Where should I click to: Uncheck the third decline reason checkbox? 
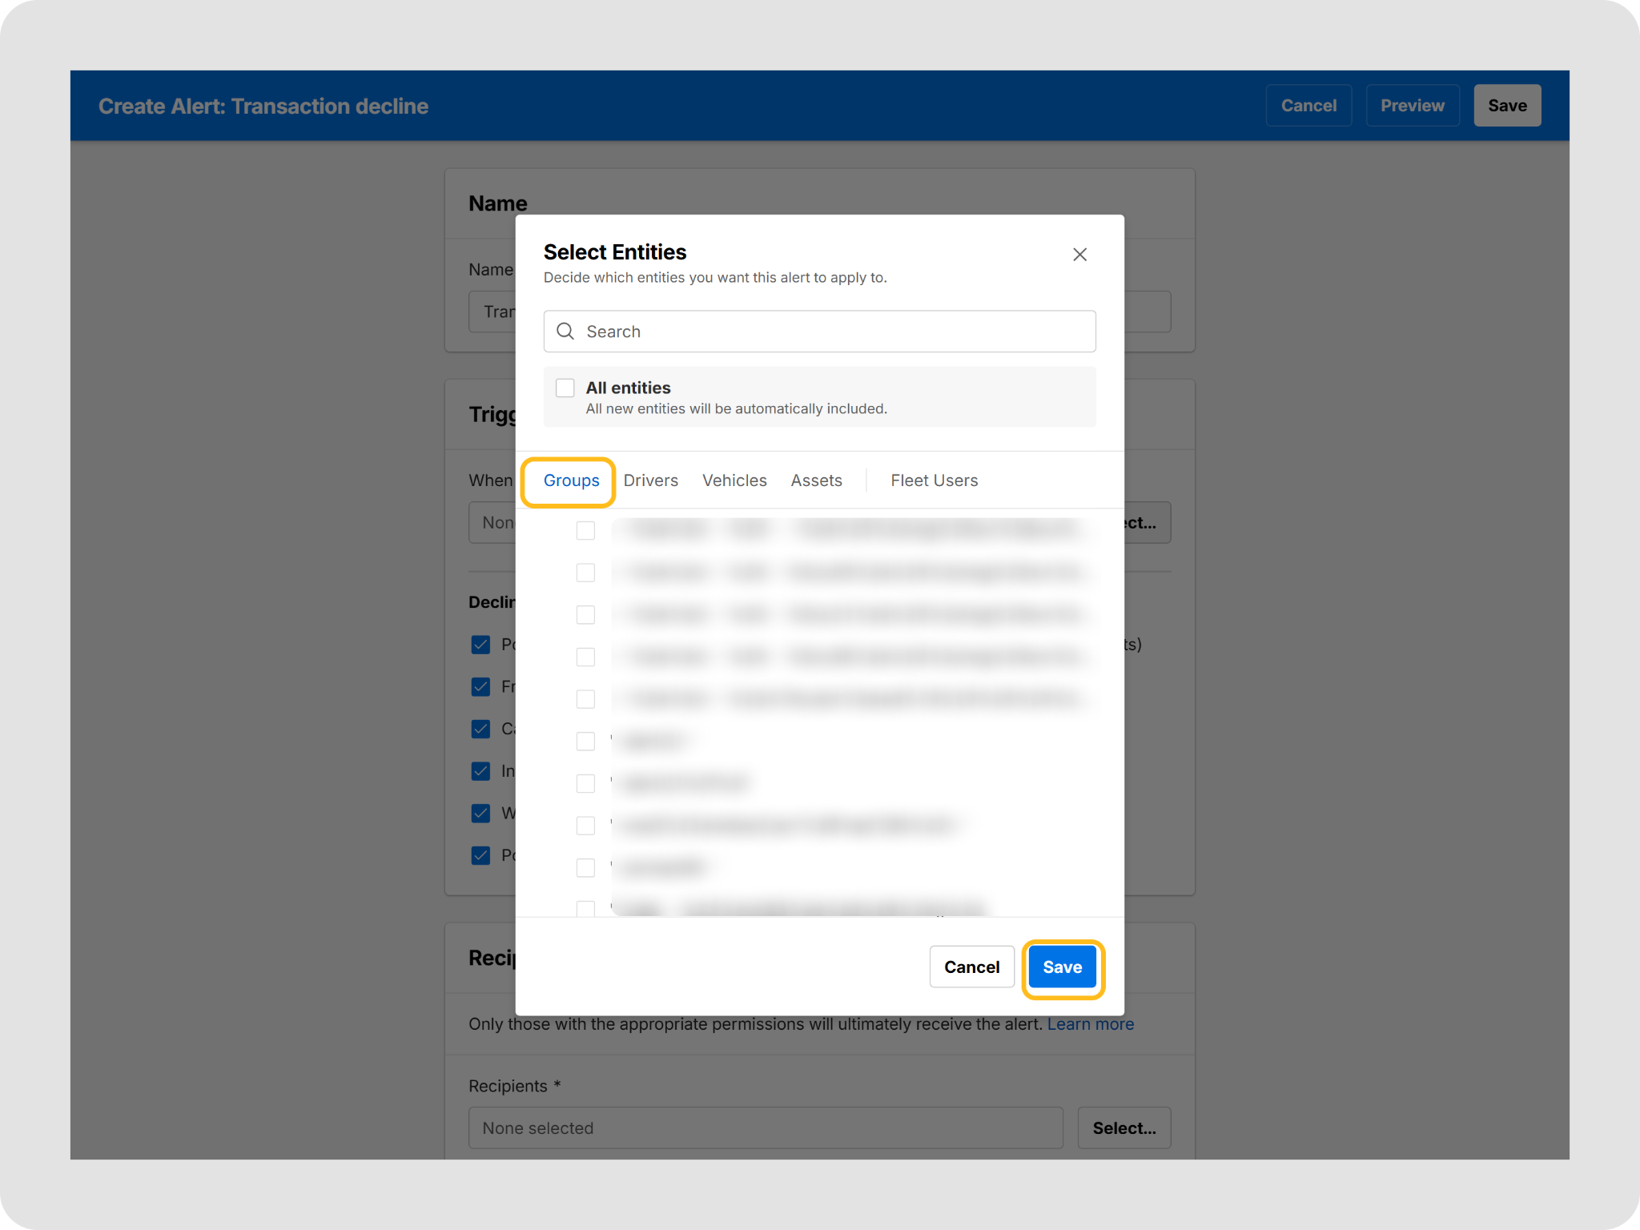pyautogui.click(x=480, y=729)
